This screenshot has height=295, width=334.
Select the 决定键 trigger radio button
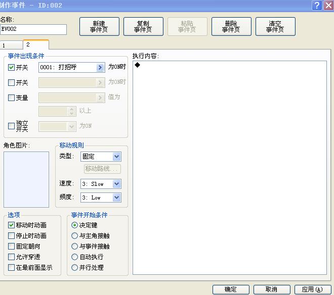[74, 225]
